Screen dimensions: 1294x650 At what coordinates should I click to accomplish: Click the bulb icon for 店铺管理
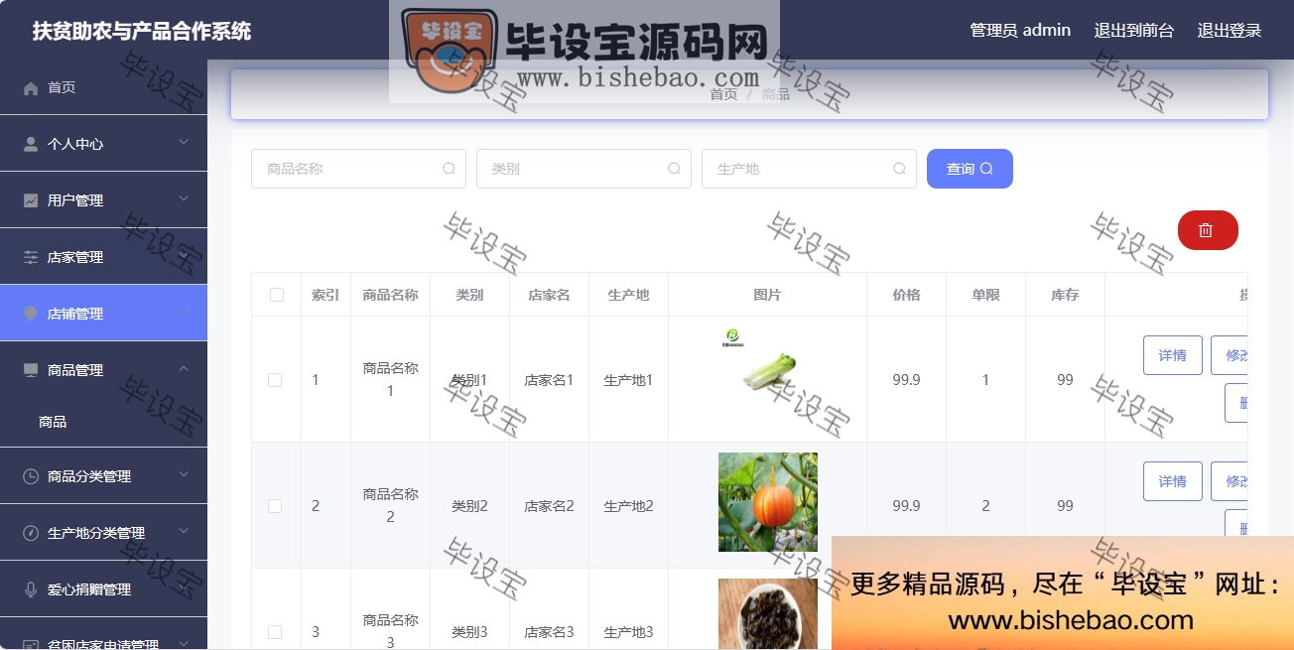click(x=31, y=314)
